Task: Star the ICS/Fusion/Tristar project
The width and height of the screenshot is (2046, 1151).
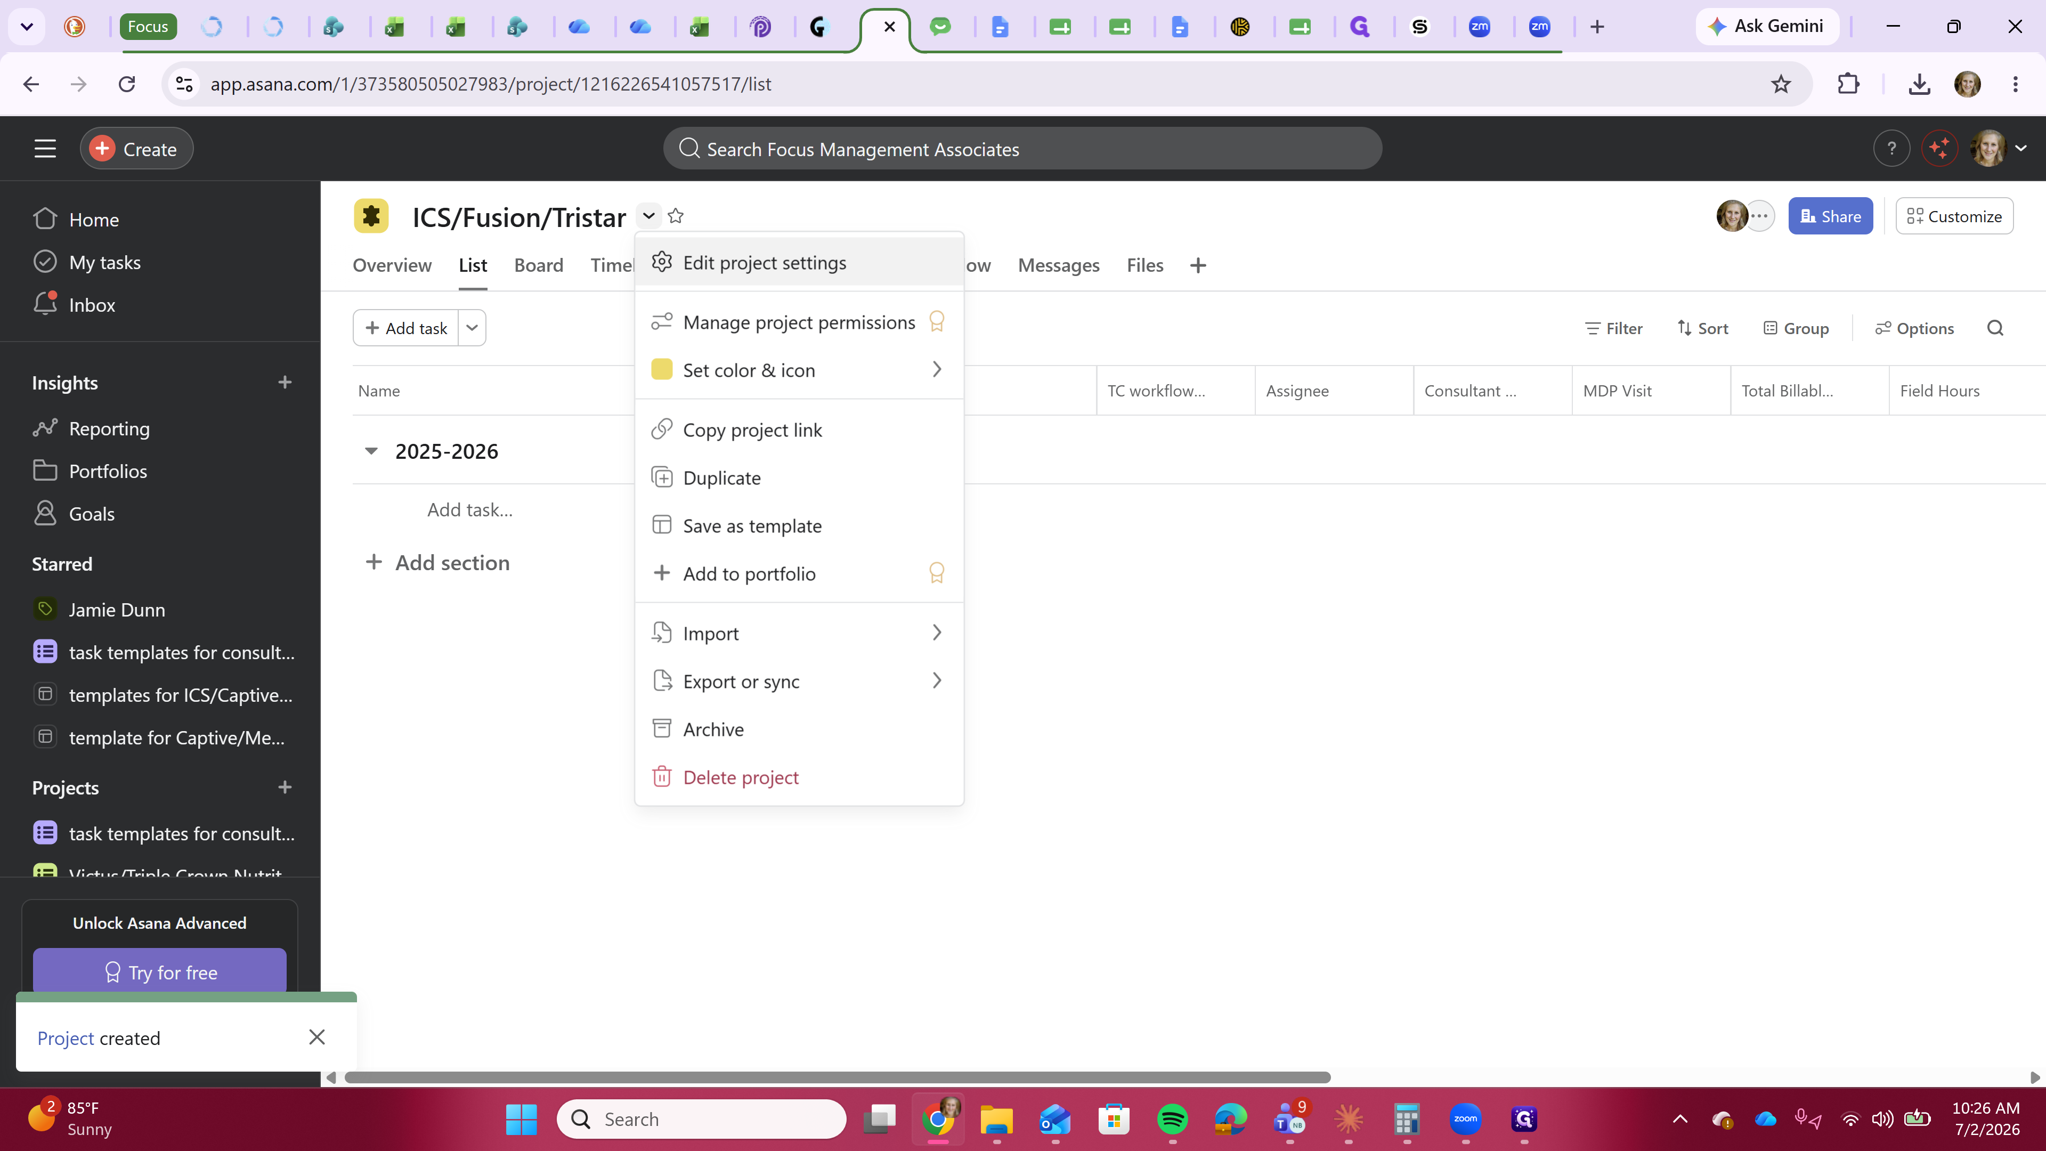Action: pos(676,216)
